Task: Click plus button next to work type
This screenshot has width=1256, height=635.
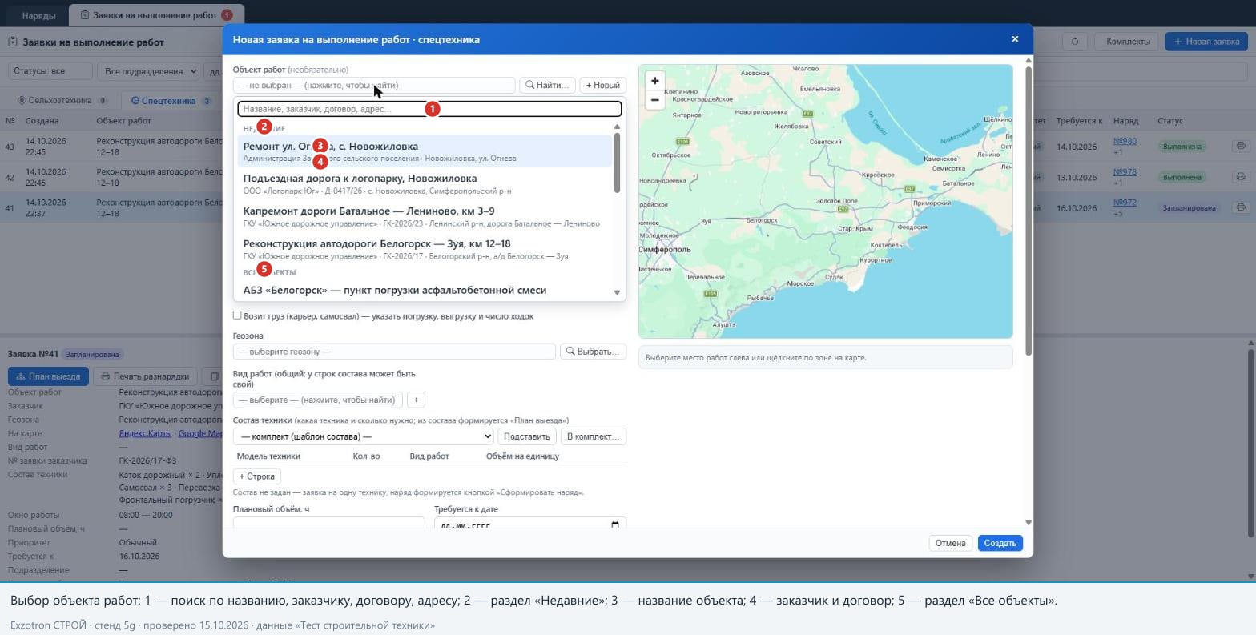Action: point(416,400)
